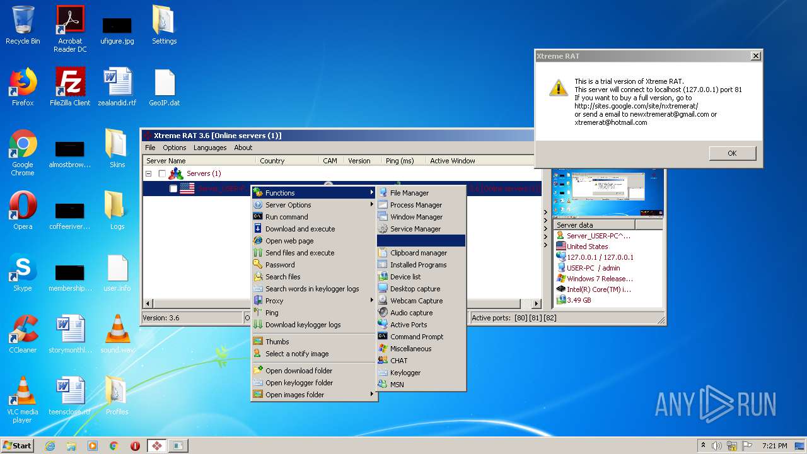Choose Open web page
The image size is (807, 454).
(x=314, y=241)
